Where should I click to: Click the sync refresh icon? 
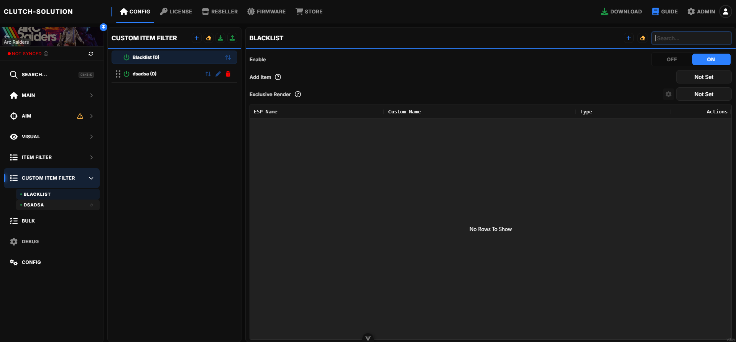tap(91, 54)
